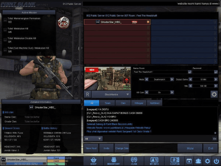Open the calendar star event icon
This screenshot has height=166, width=221.
click(189, 161)
